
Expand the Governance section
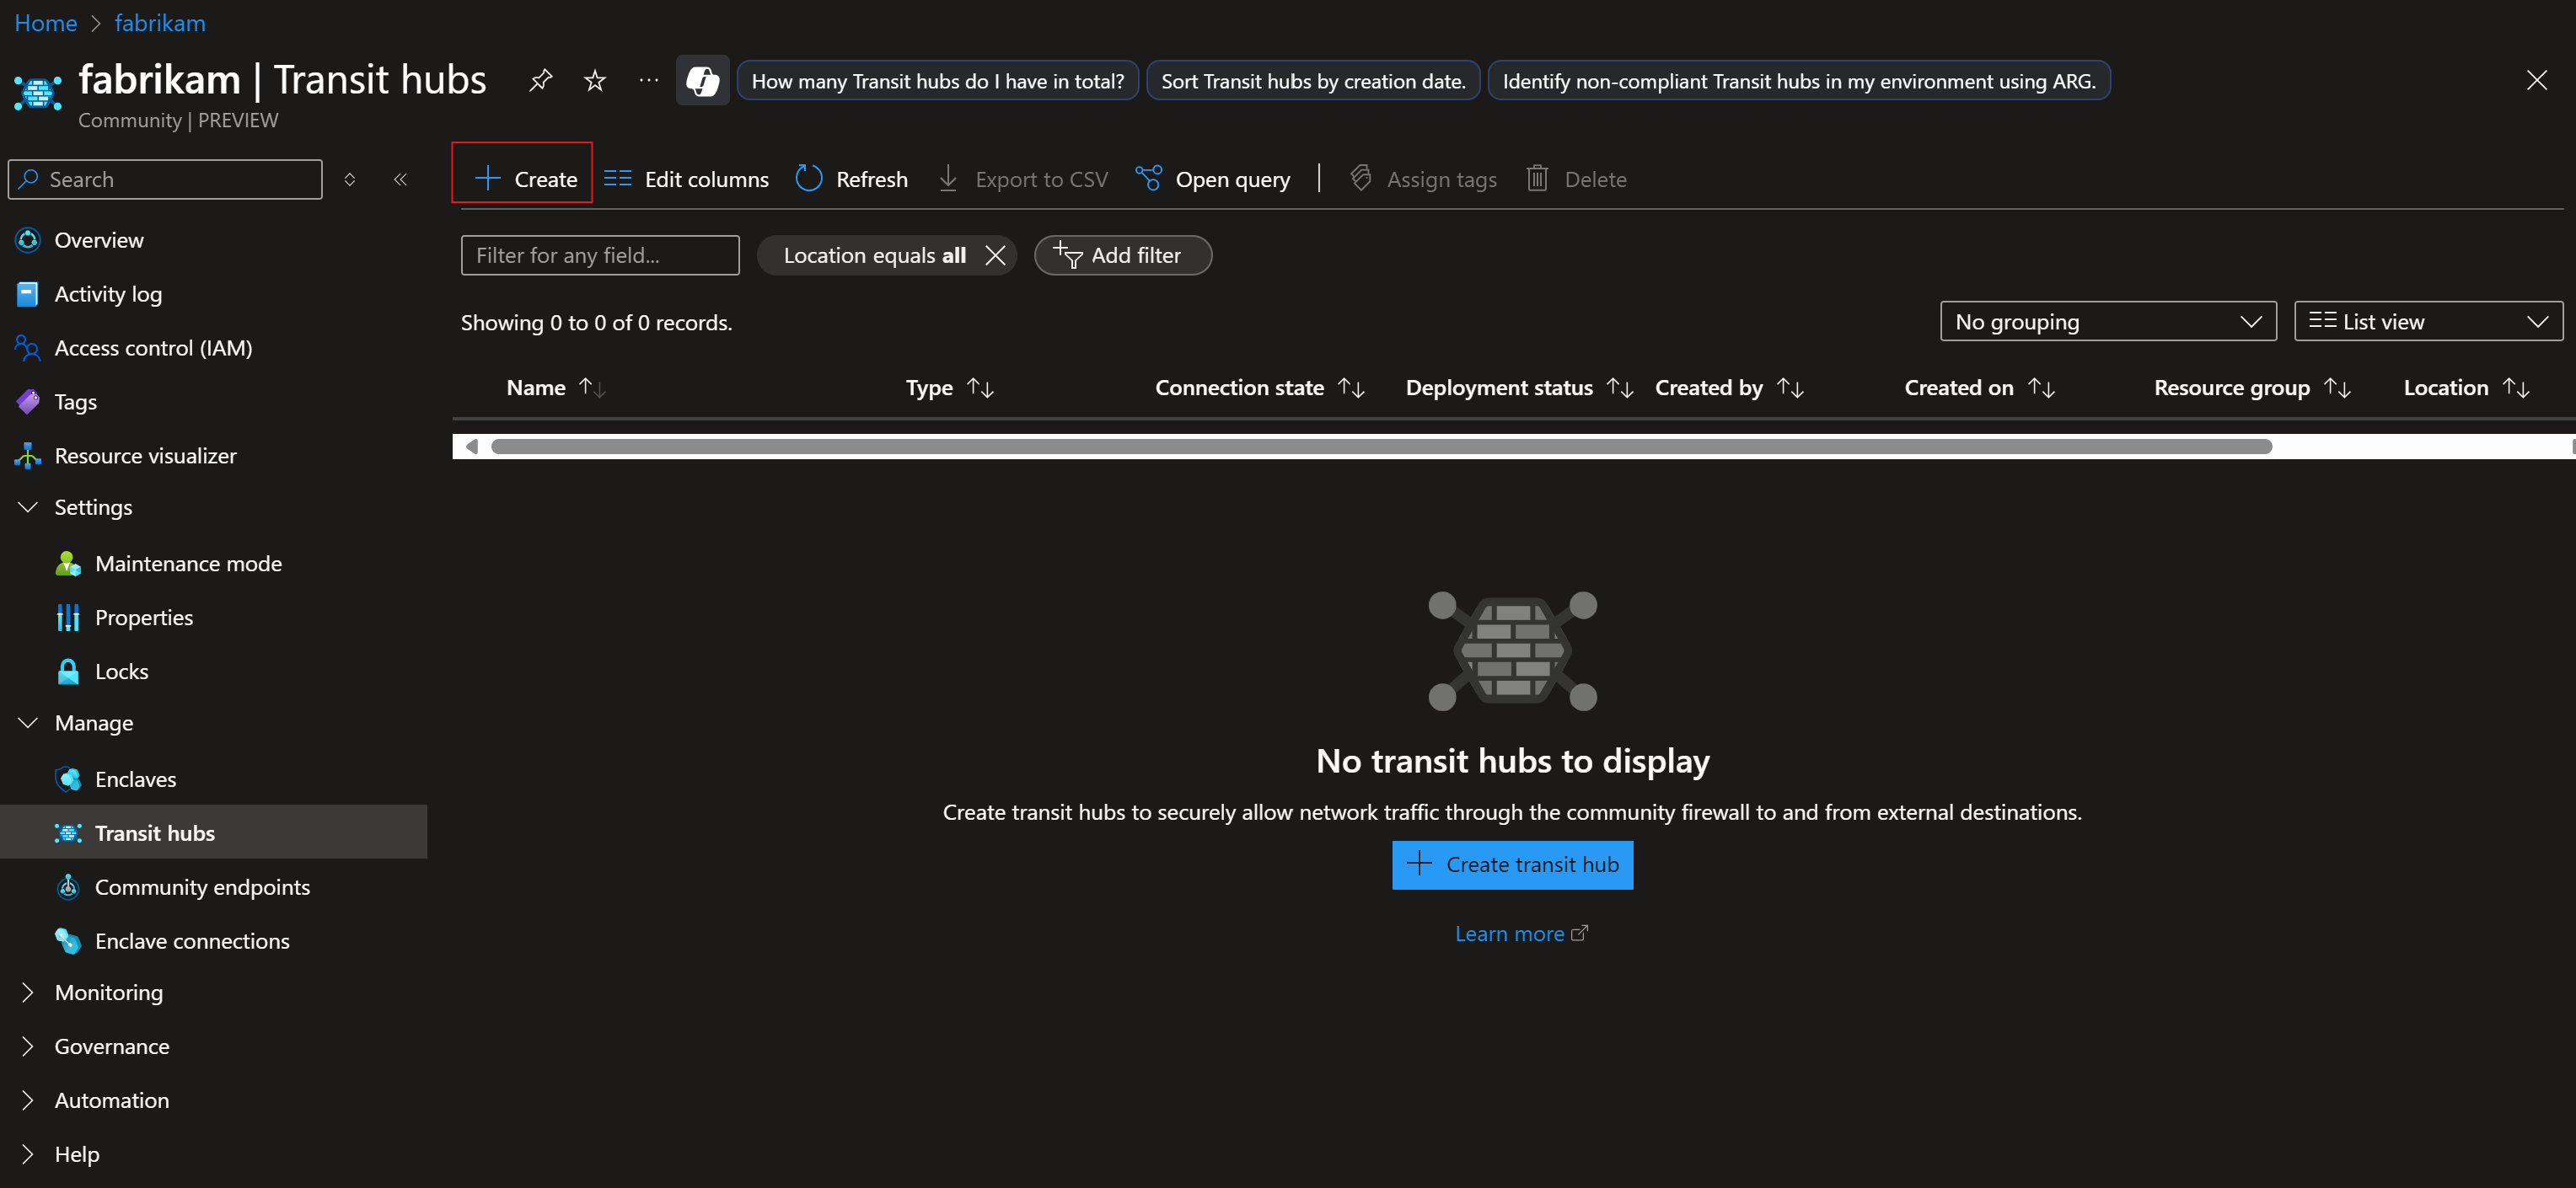pos(28,1047)
